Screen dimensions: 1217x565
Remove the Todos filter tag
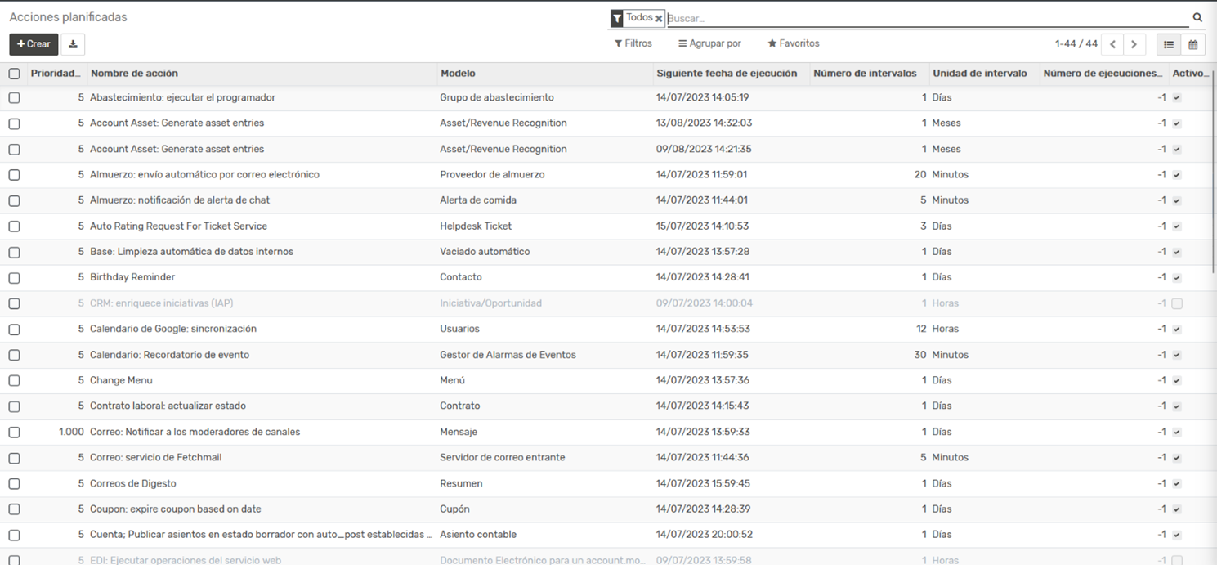pyautogui.click(x=659, y=18)
